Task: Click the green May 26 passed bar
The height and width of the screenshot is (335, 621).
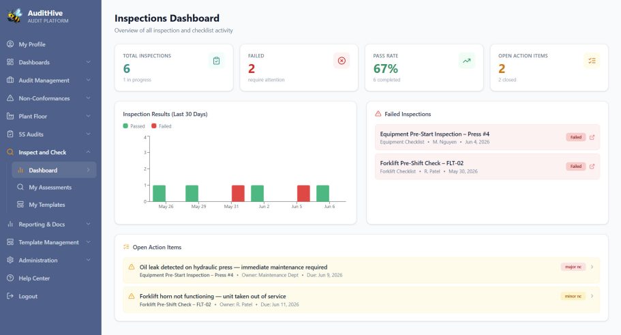Action: (x=160, y=194)
